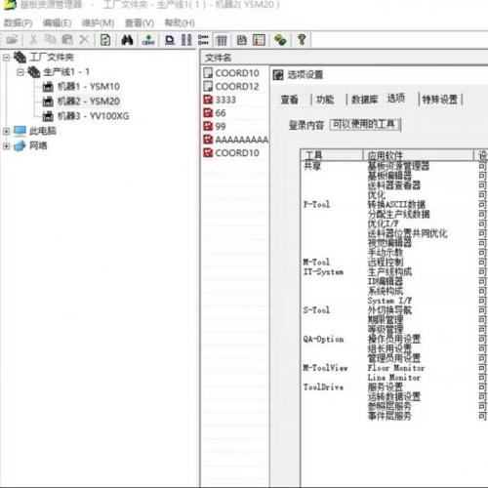Click the scissors cut toolbar icon
The height and width of the screenshot is (488, 488).
pyautogui.click(x=33, y=40)
